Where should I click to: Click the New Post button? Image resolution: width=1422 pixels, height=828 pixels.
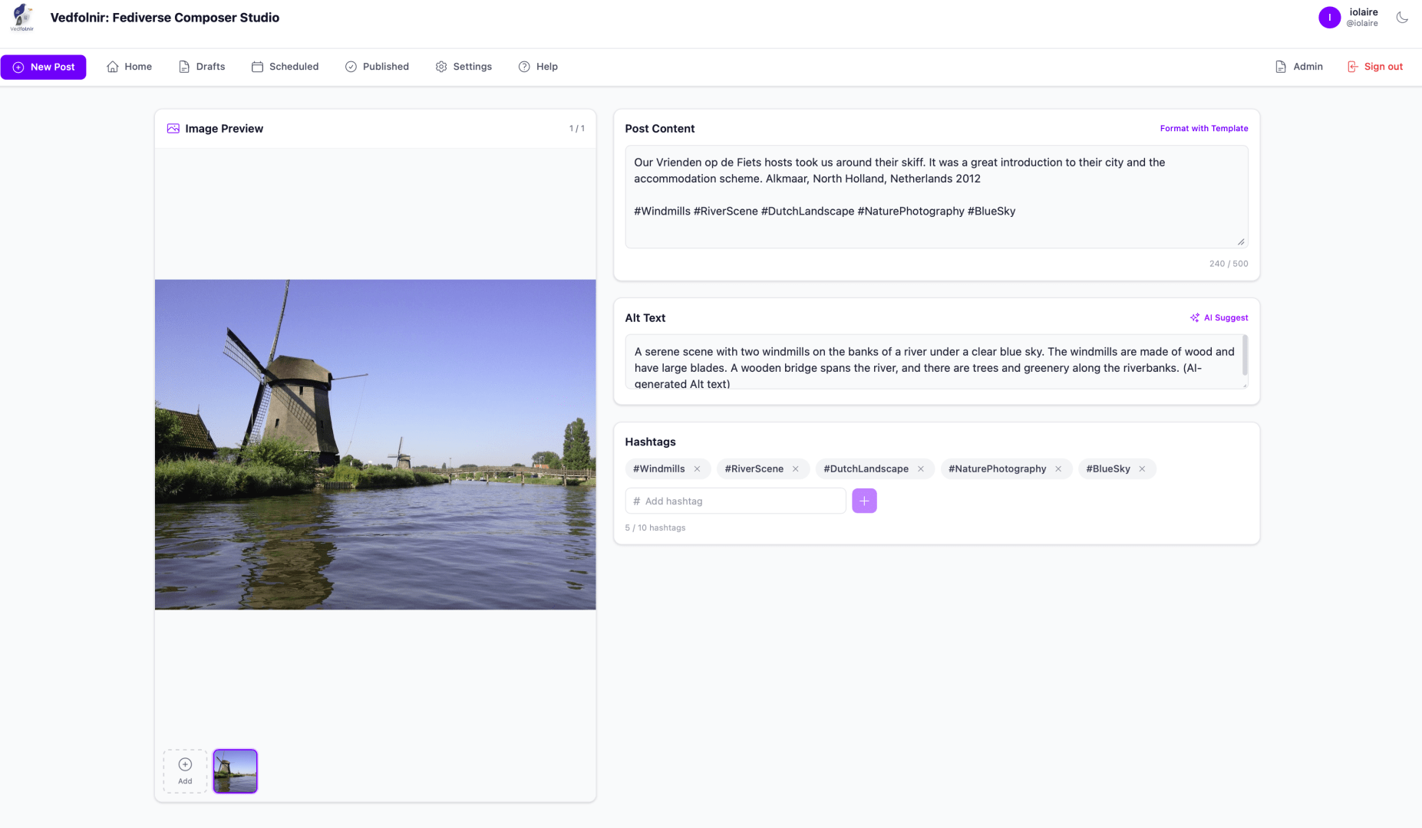click(x=44, y=67)
